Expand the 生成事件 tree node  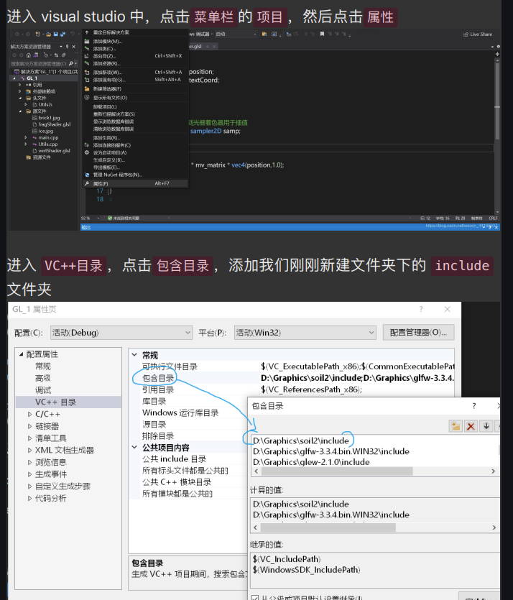point(30,474)
